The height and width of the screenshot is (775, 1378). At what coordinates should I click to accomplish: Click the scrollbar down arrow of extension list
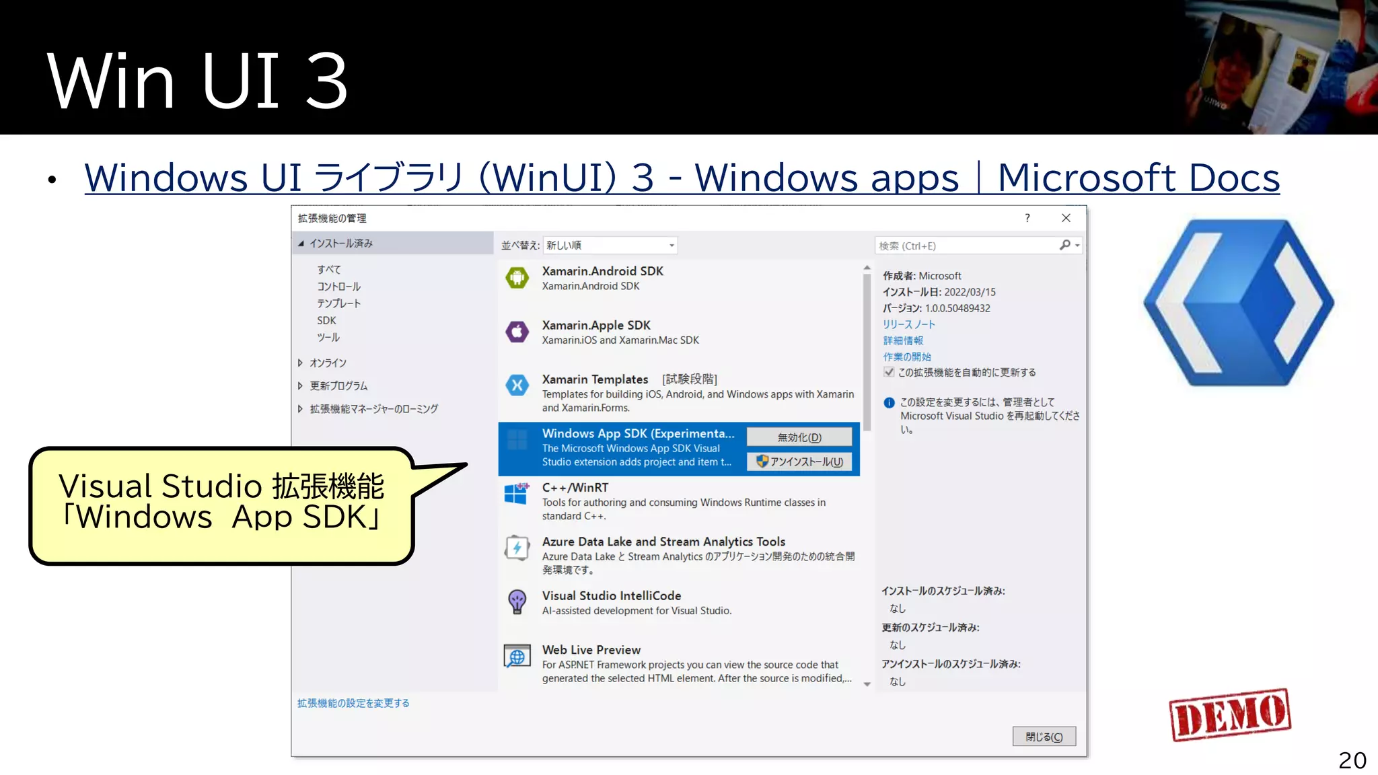[867, 684]
